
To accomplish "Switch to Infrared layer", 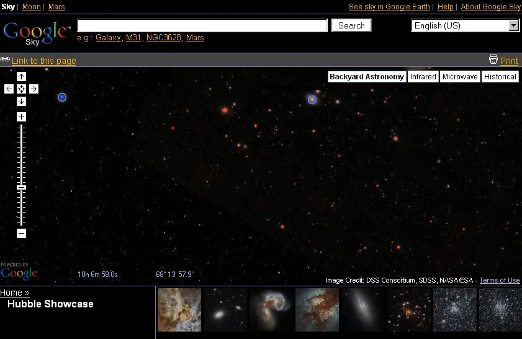I will [423, 77].
